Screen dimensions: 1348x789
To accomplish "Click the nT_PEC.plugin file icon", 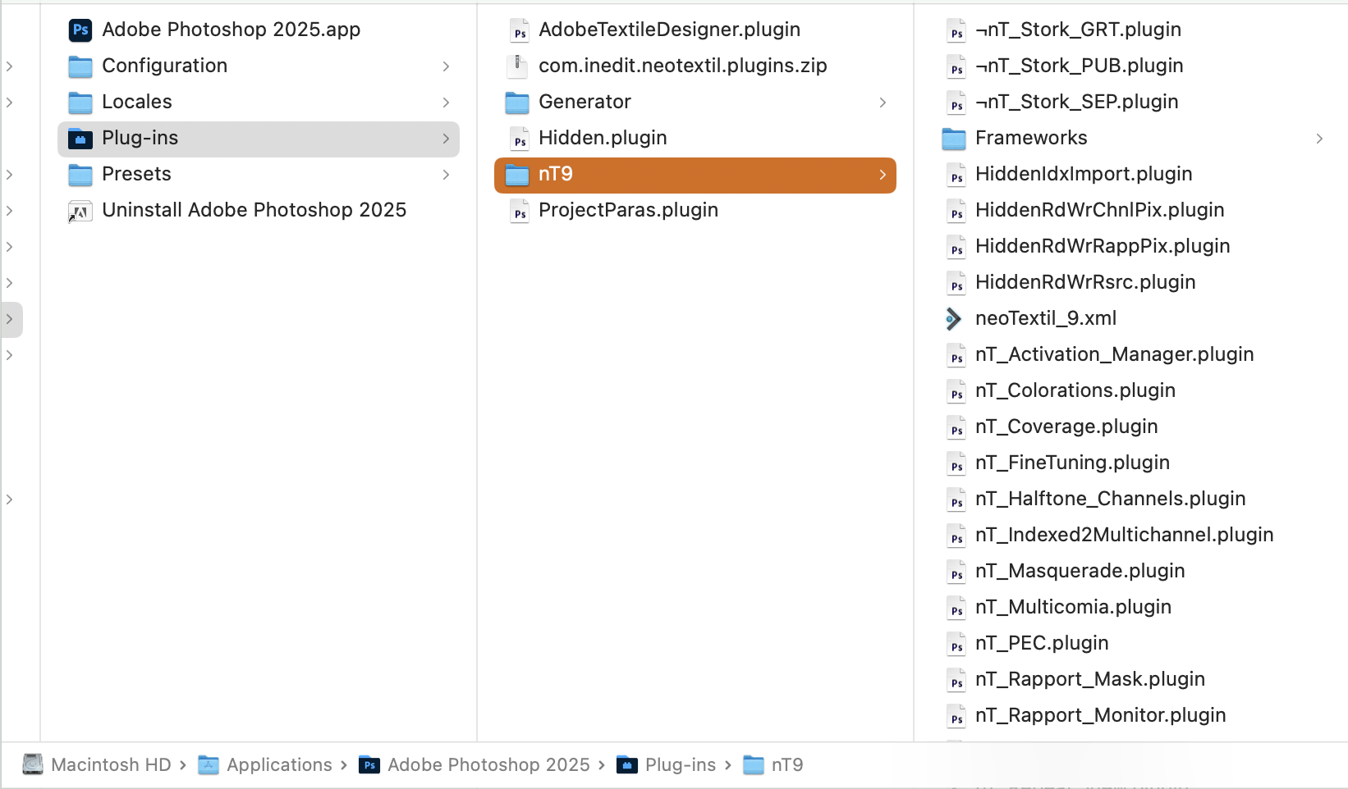I will tap(956, 644).
